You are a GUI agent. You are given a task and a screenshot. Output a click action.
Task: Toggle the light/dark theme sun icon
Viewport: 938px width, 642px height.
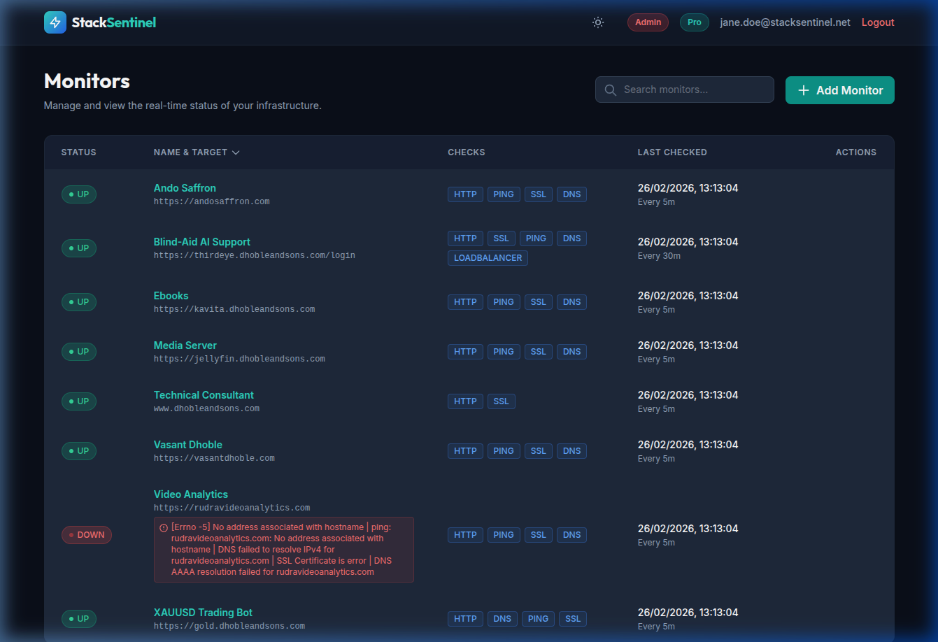click(598, 22)
